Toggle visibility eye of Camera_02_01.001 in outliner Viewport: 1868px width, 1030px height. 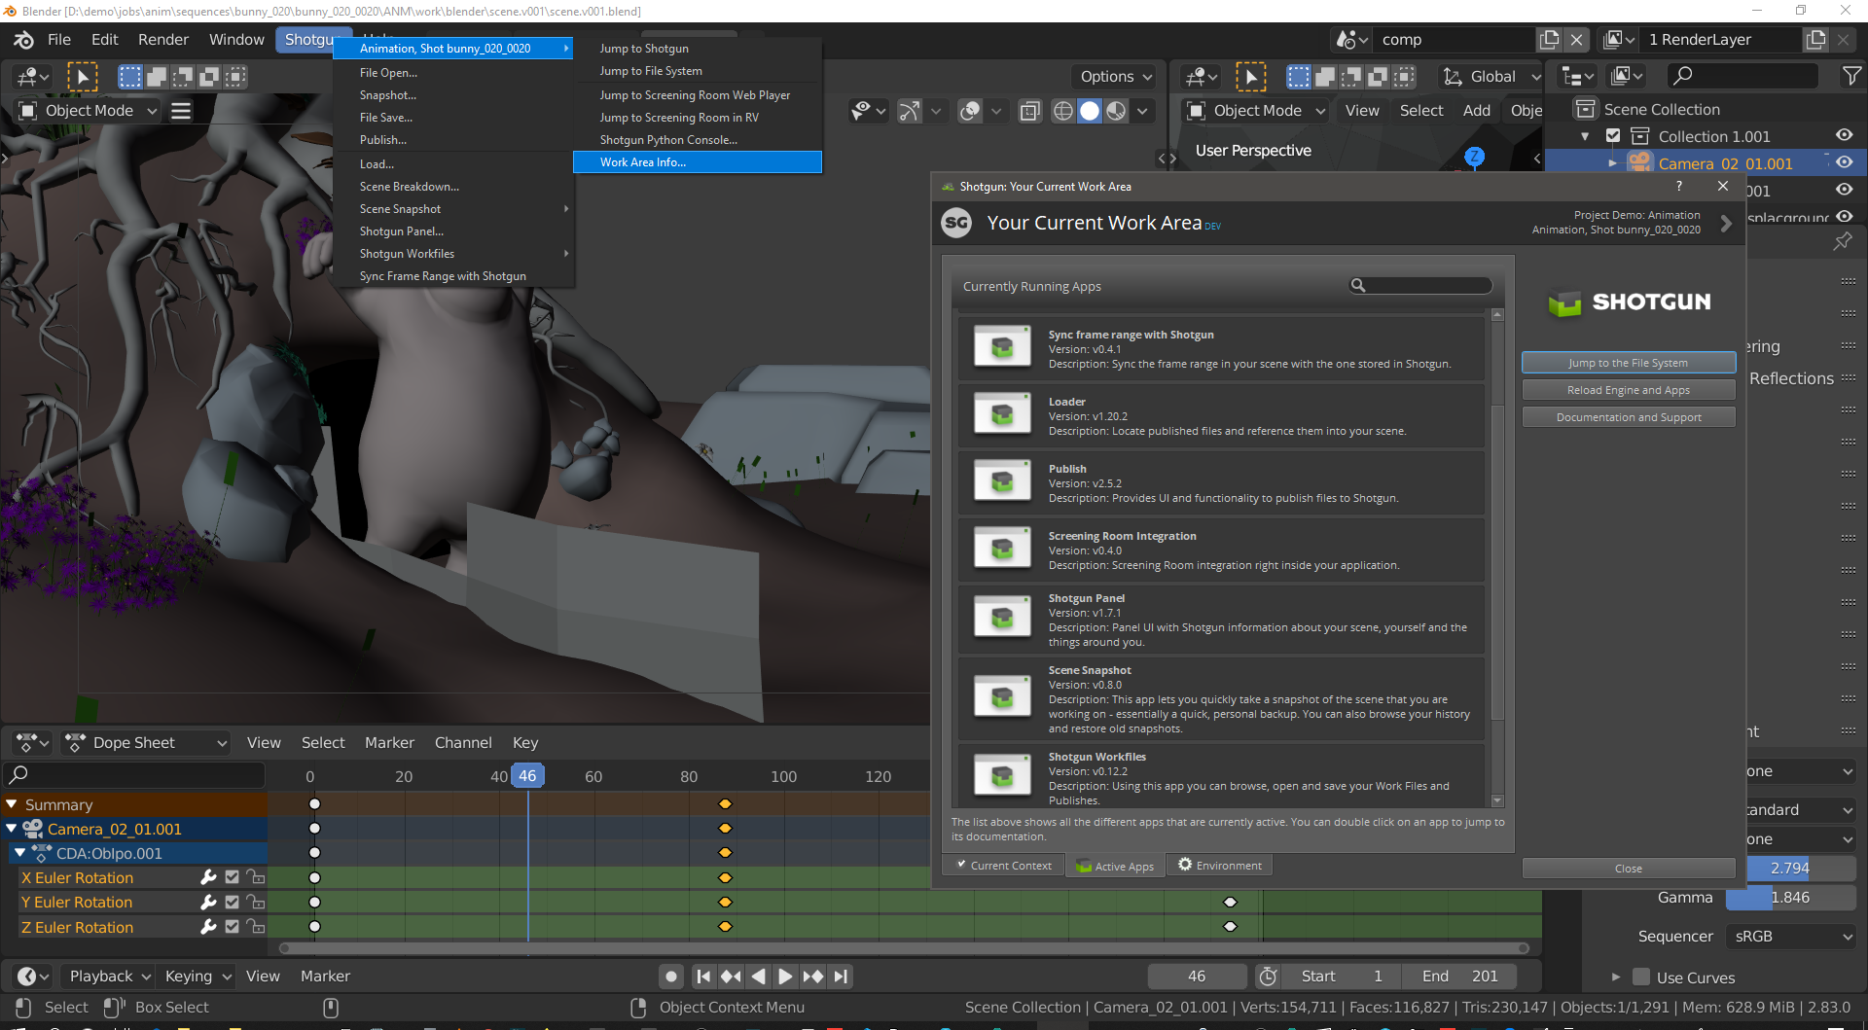pos(1844,162)
